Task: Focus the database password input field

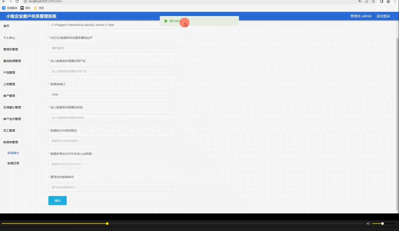Action: pyautogui.click(x=111, y=118)
